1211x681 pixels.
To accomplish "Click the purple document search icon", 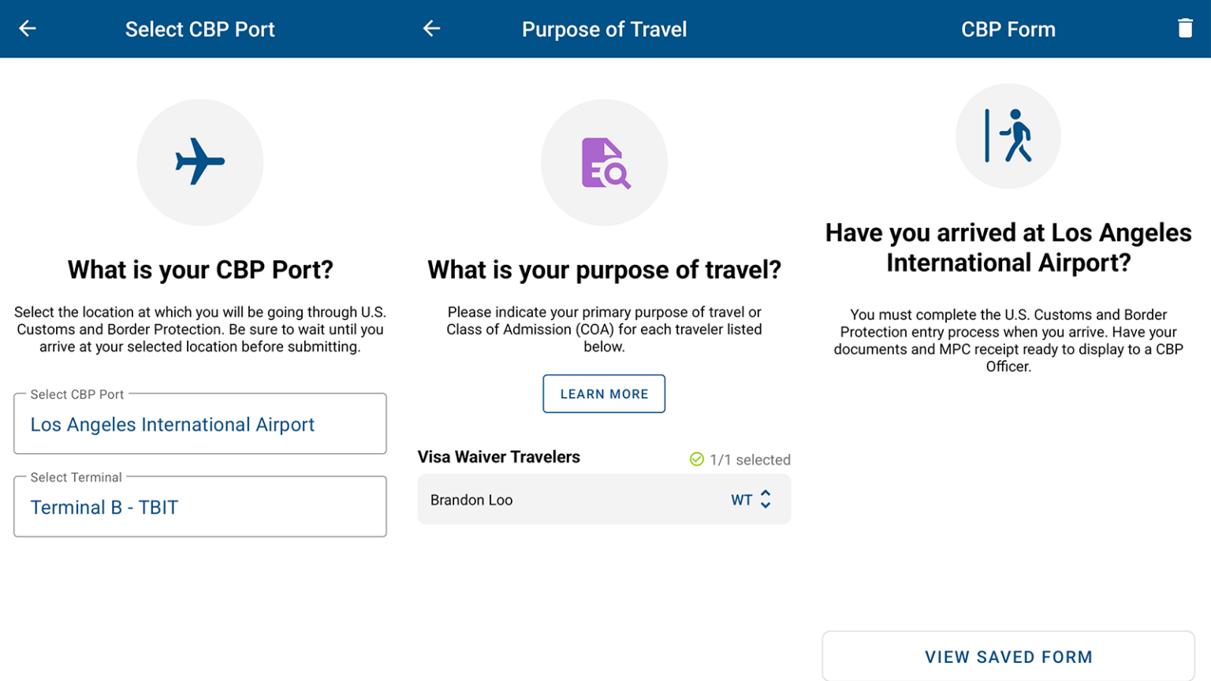I will click(603, 162).
